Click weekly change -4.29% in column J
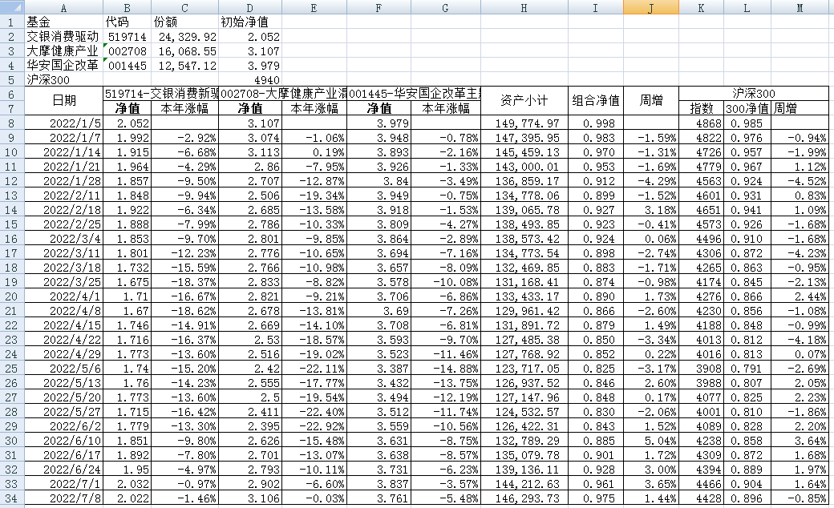 coord(650,180)
